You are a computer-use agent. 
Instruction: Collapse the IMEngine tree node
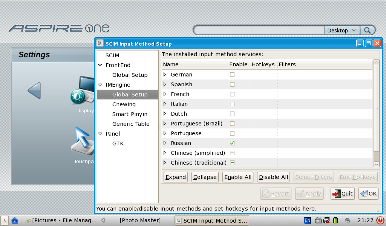point(100,85)
